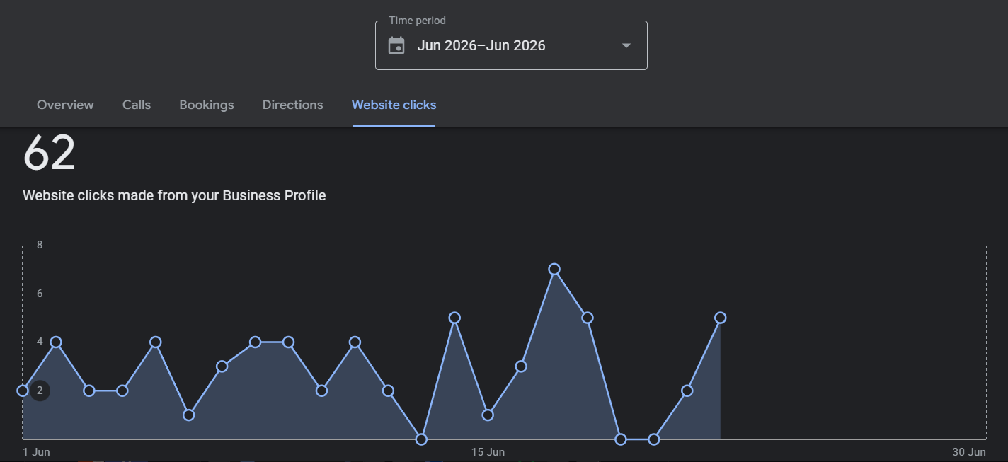Click the last plotted data point of the line
The width and height of the screenshot is (1008, 462).
(x=720, y=318)
